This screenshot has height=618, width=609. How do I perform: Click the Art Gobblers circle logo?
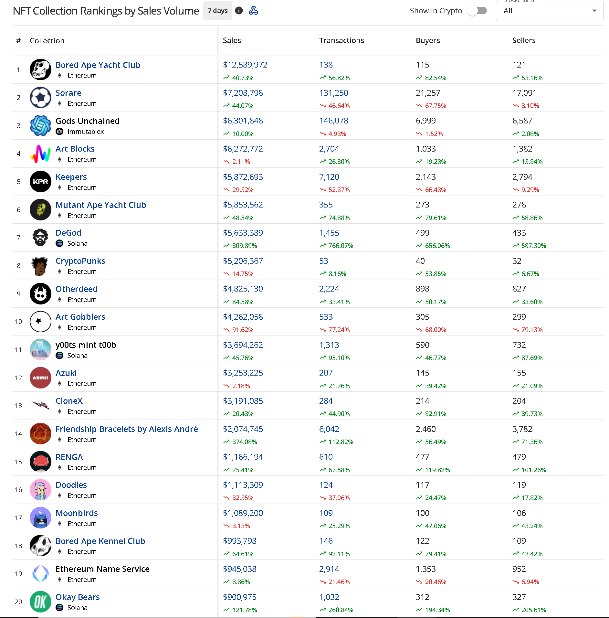[x=40, y=322]
